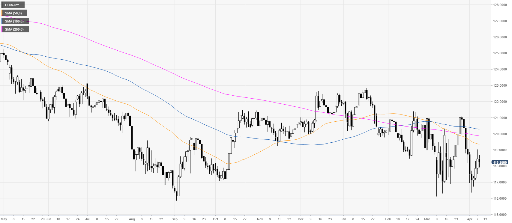Click the Nov label on time axis
The height and width of the screenshot is (223, 512).
click(x=260, y=219)
